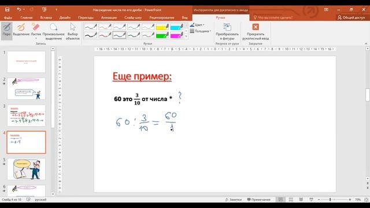370x208 pixels.
Task: Pick the black pen in bottom row
Action: (x=91, y=35)
